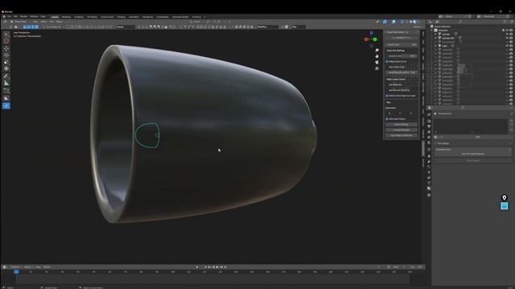Switch perspective/orthographic view grid icon

[377, 68]
